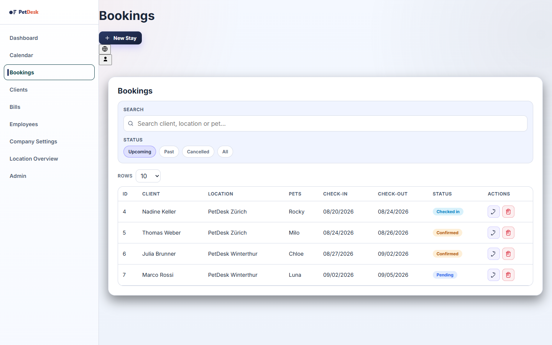The image size is (552, 345).
Task: Edit booking for Nadine Keller
Action: tap(493, 212)
